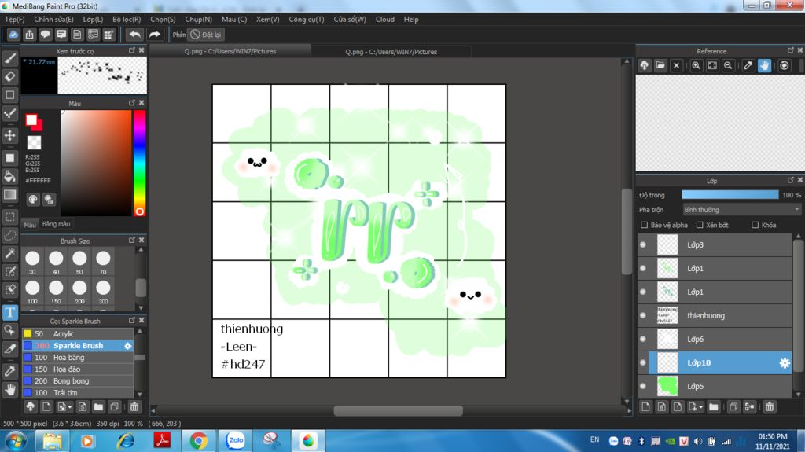
Task: Select the Acrylic brush
Action: pos(78,334)
